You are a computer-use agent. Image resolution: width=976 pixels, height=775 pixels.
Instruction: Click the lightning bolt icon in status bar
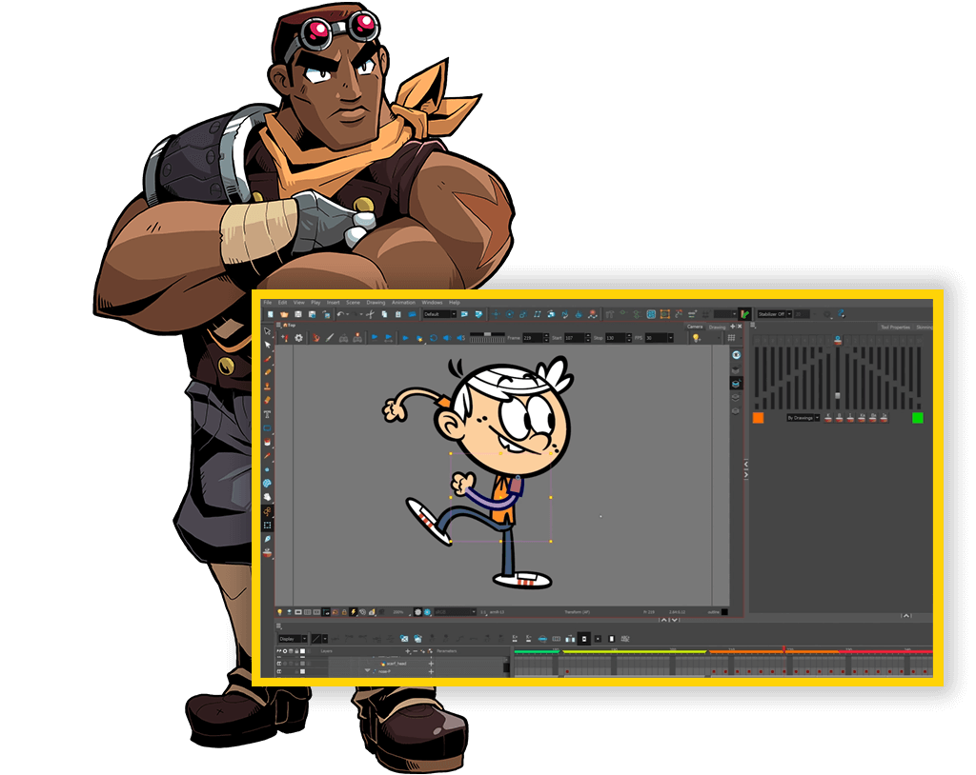tap(354, 612)
